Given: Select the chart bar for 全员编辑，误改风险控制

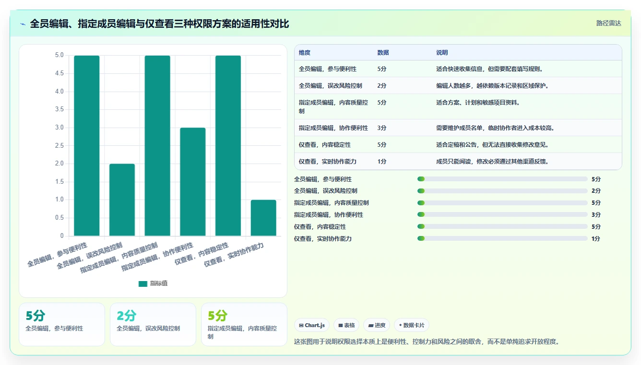Looking at the screenshot, I should [x=122, y=200].
